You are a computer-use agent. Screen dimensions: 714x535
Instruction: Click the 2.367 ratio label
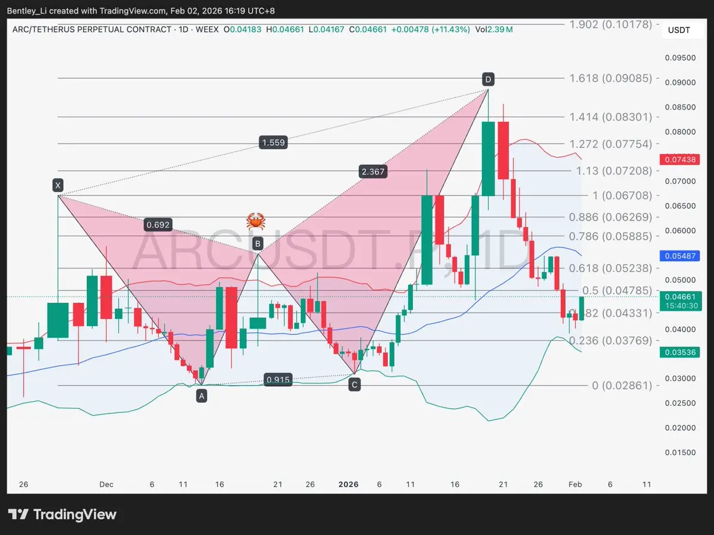(373, 172)
